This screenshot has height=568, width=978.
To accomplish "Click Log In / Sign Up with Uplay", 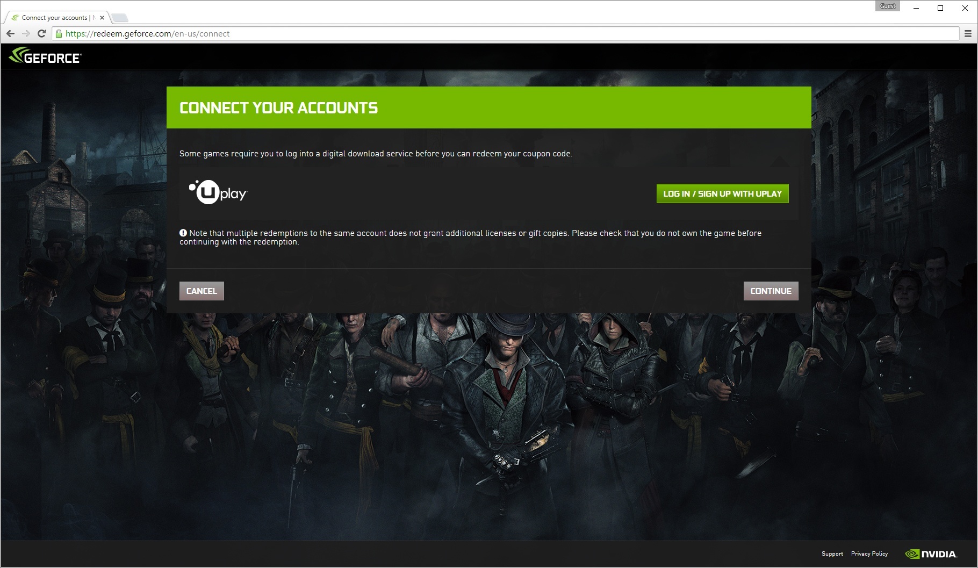I will (x=722, y=193).
